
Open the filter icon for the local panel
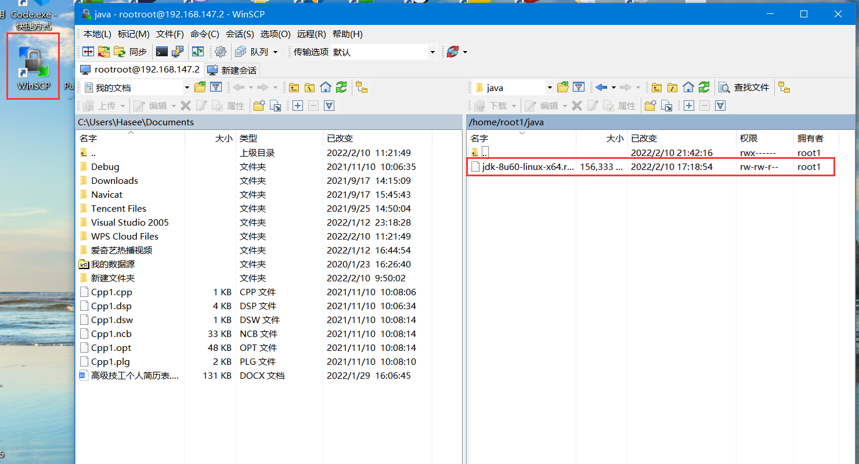[x=215, y=87]
